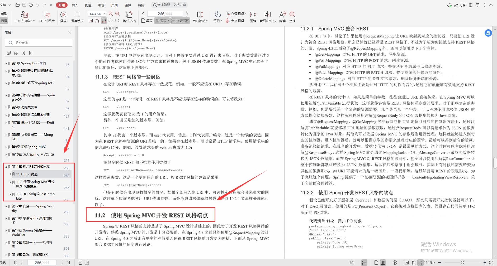
Task: Collapse 第11章 构建REST风格网站 bookmark
Action: tap(6, 167)
